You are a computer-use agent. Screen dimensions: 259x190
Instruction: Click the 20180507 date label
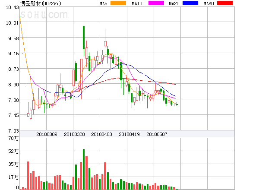tap(157, 134)
